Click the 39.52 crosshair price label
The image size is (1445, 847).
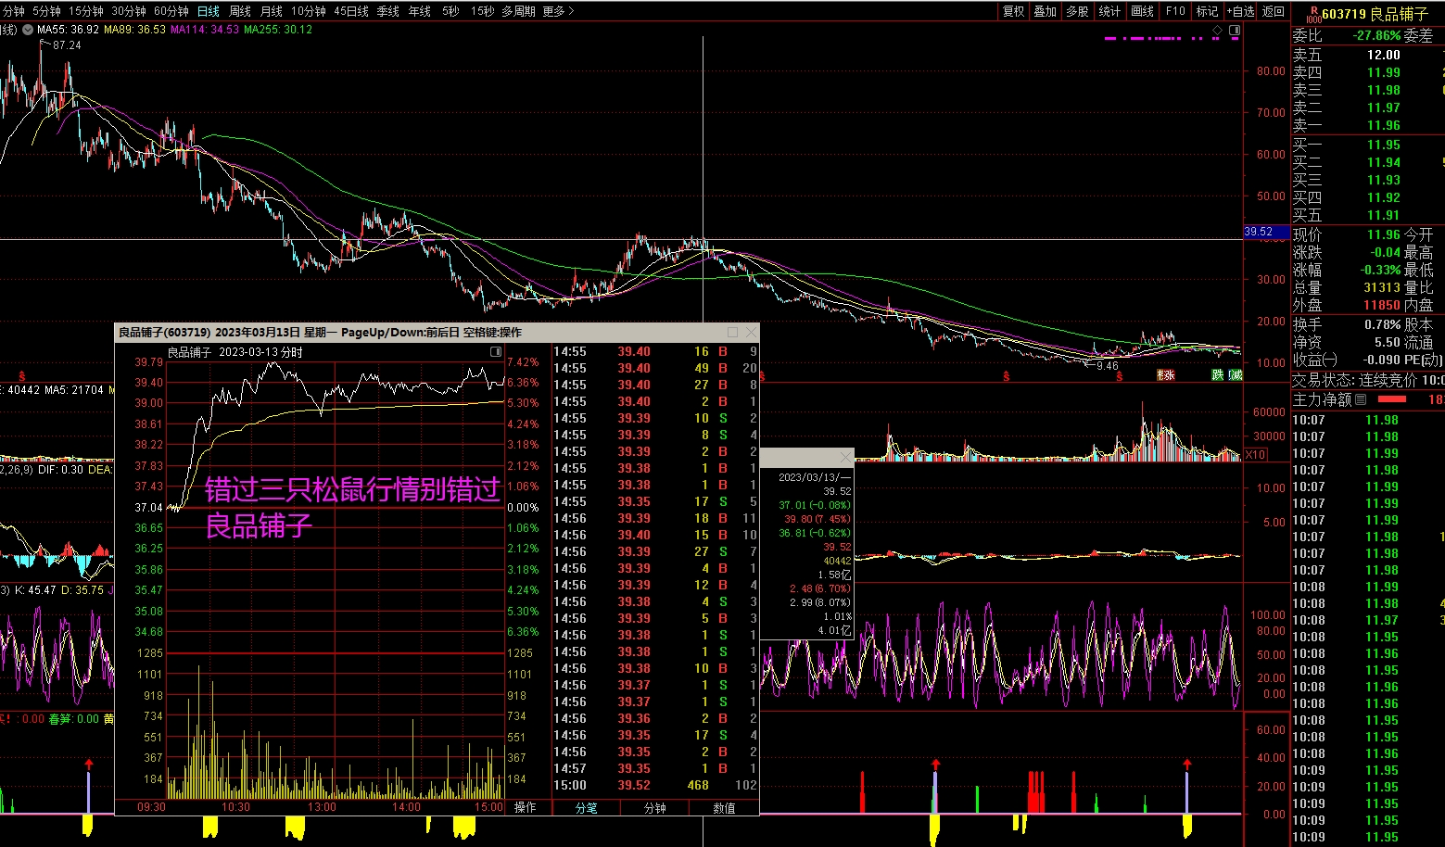(1265, 232)
